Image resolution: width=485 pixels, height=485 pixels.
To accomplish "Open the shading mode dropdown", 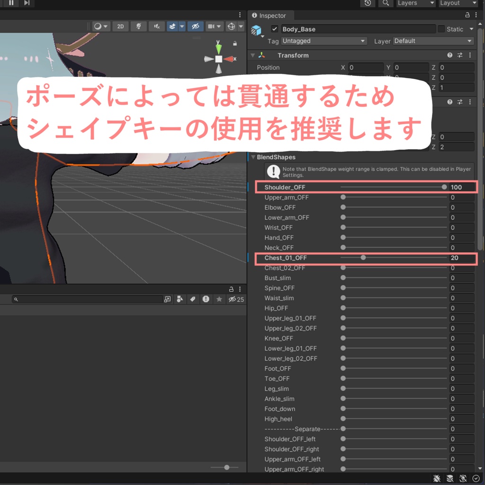I will click(x=101, y=27).
